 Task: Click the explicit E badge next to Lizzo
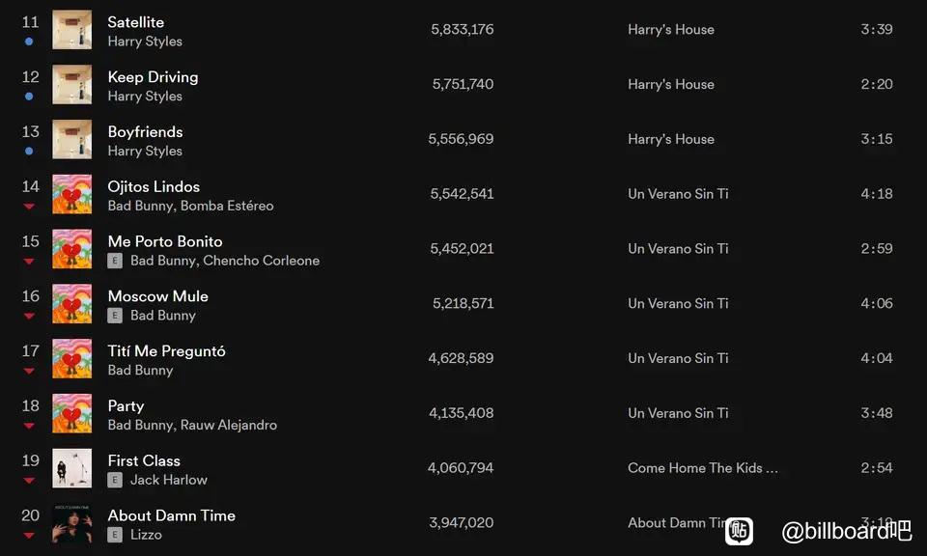[x=115, y=535]
